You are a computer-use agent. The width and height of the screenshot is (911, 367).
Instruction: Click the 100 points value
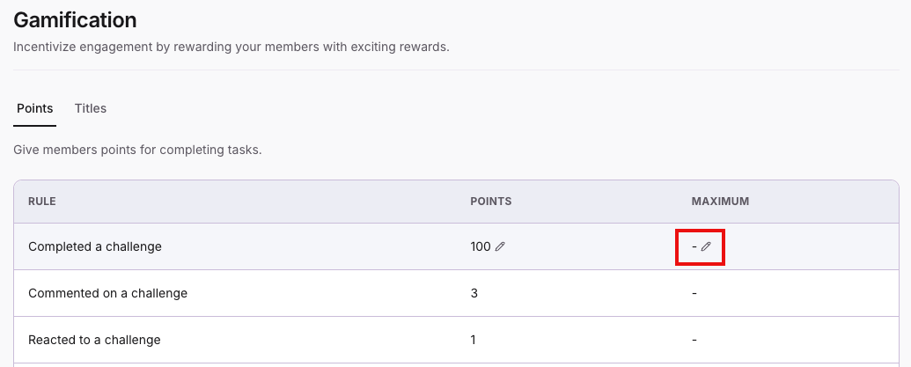tap(481, 246)
